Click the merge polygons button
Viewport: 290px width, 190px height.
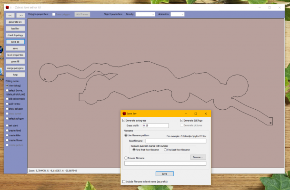pos(15,68)
